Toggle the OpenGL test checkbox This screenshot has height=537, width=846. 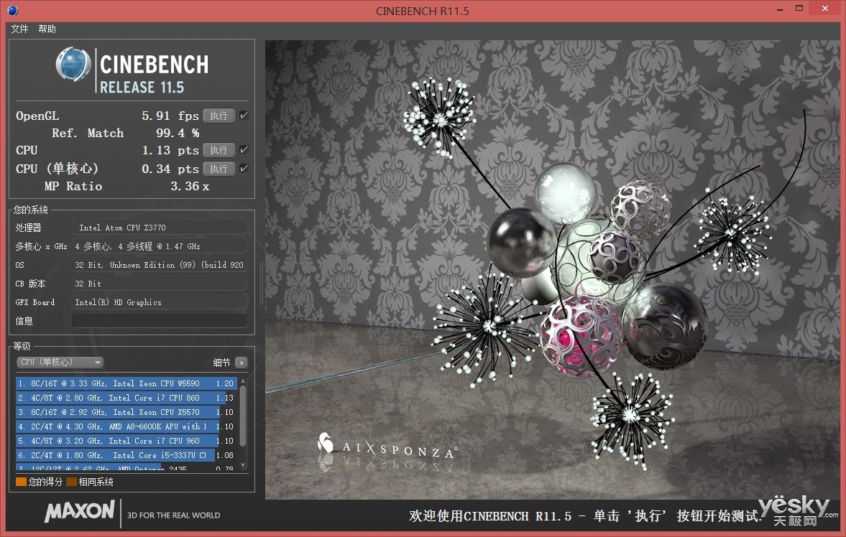tap(244, 115)
